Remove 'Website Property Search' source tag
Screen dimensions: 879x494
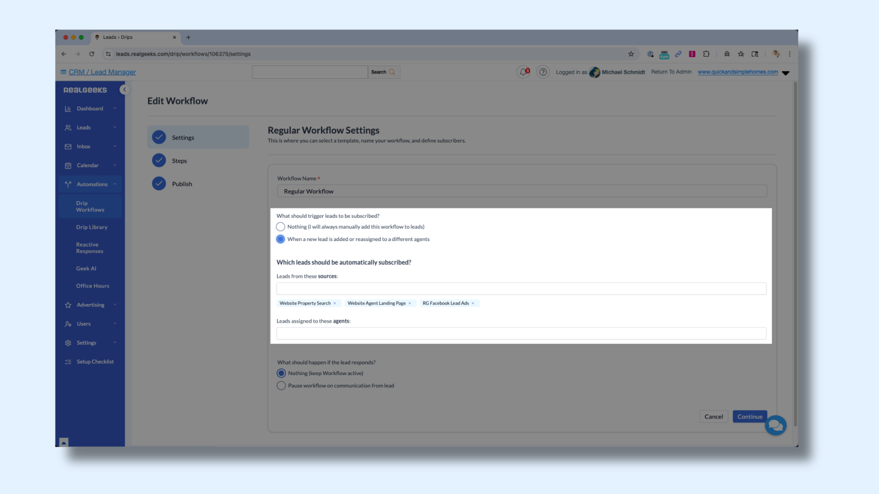[335, 303]
